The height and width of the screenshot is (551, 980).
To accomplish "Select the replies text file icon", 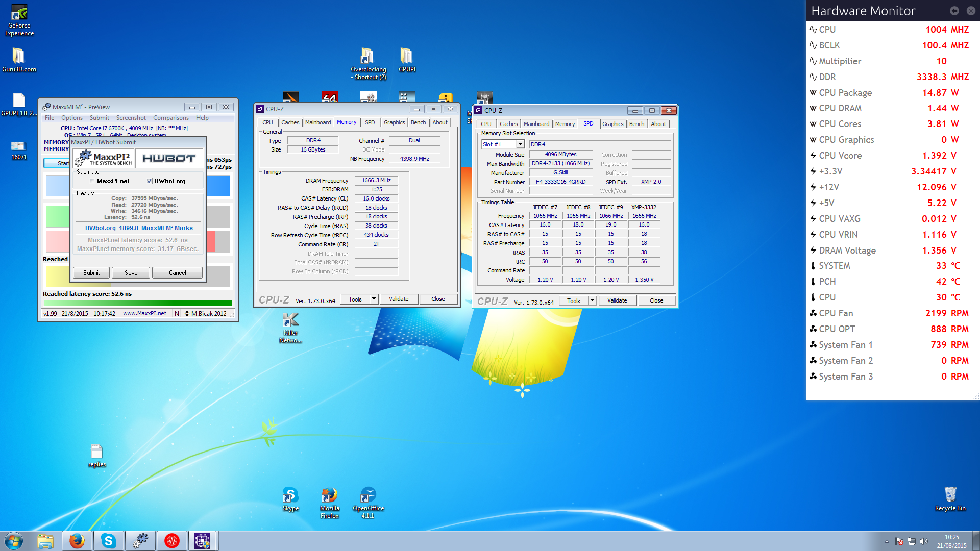I will pyautogui.click(x=96, y=456).
